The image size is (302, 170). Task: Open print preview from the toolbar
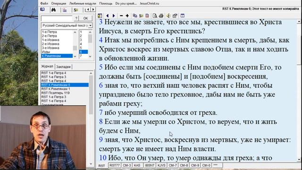click(155, 16)
